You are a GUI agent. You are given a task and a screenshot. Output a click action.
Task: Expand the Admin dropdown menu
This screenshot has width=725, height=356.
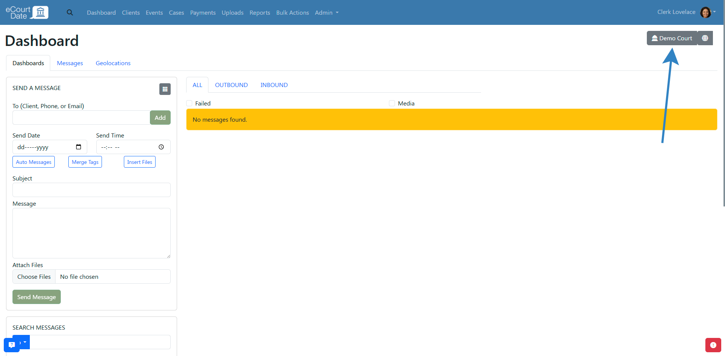coord(327,12)
